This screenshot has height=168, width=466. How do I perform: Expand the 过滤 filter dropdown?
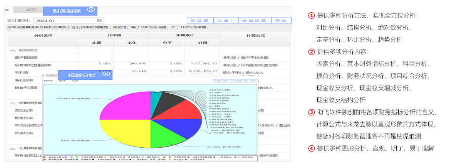(226, 21)
